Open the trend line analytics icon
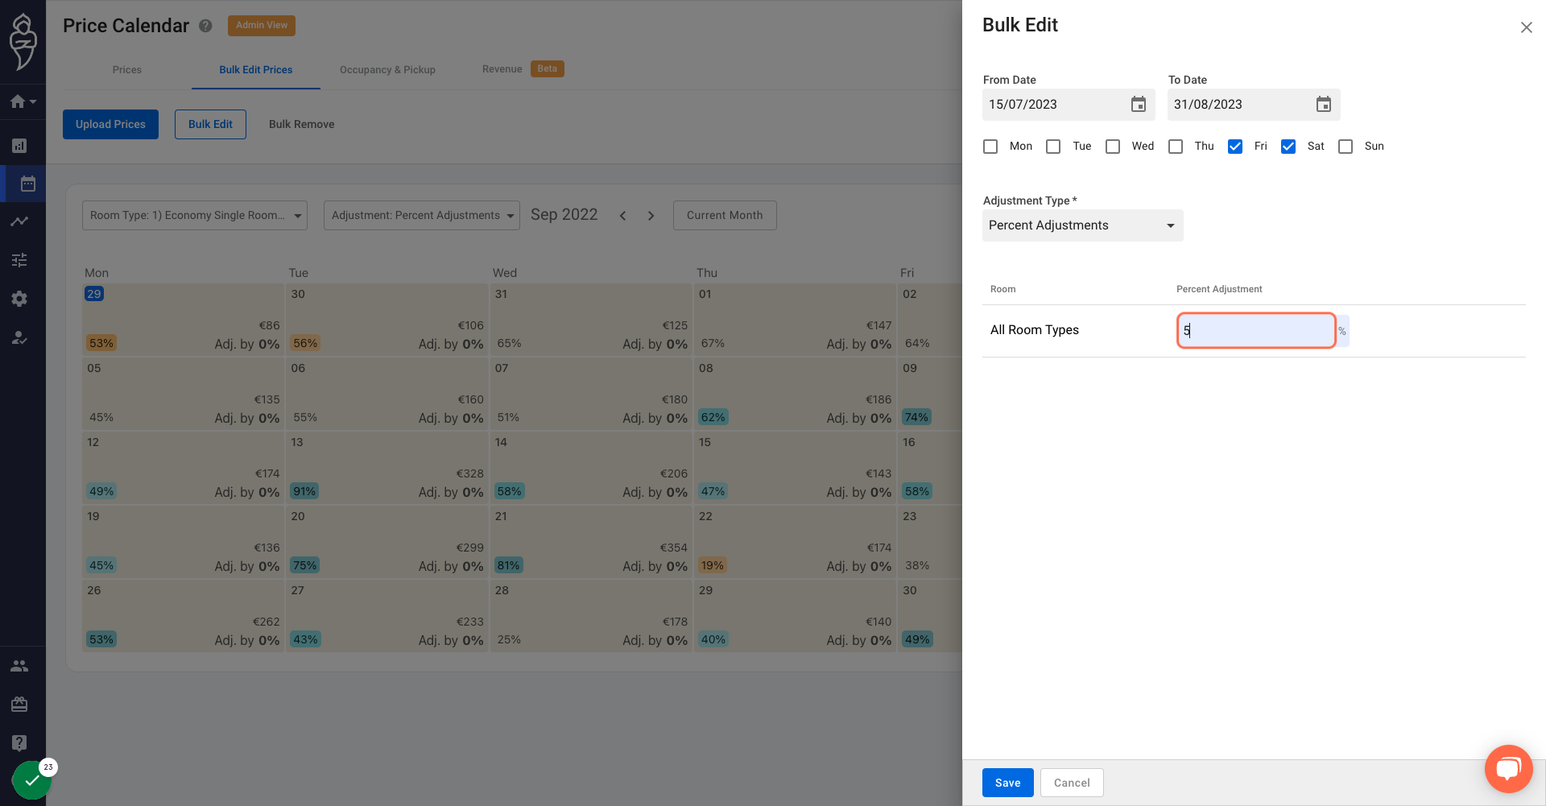Viewport: 1546px width, 806px height. (19, 221)
